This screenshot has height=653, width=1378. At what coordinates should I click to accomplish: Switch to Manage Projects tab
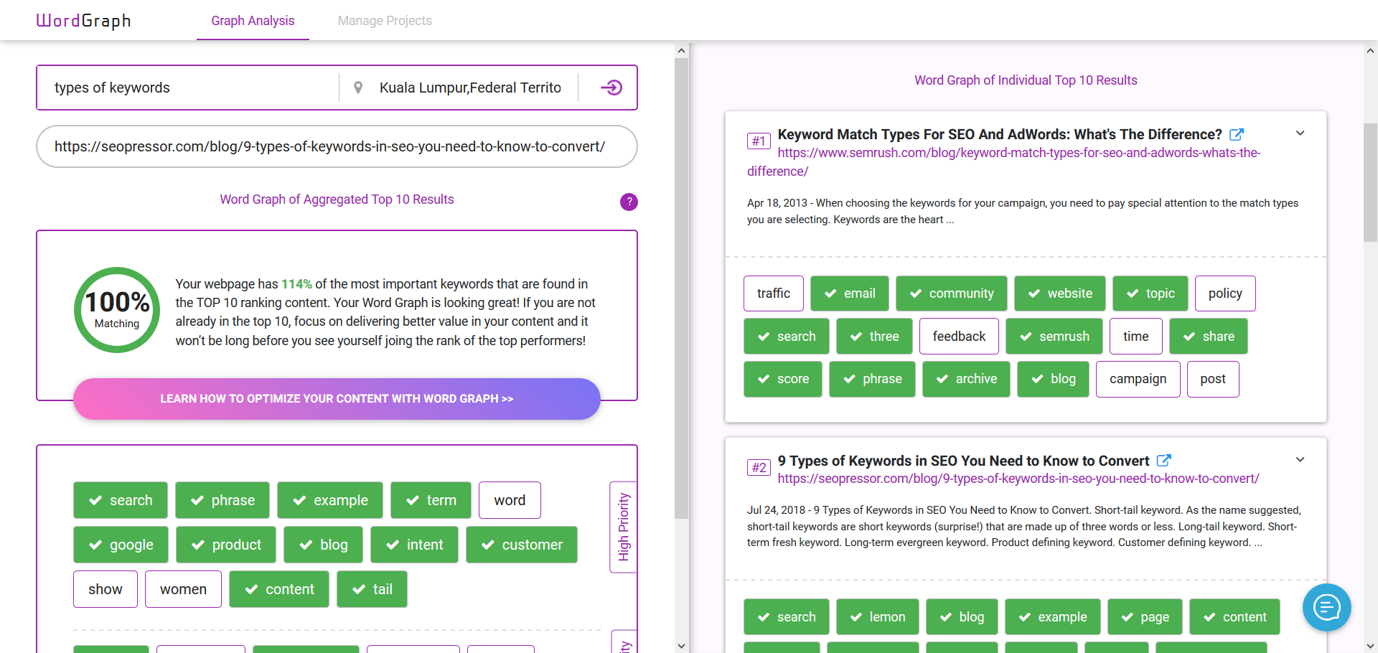(385, 21)
